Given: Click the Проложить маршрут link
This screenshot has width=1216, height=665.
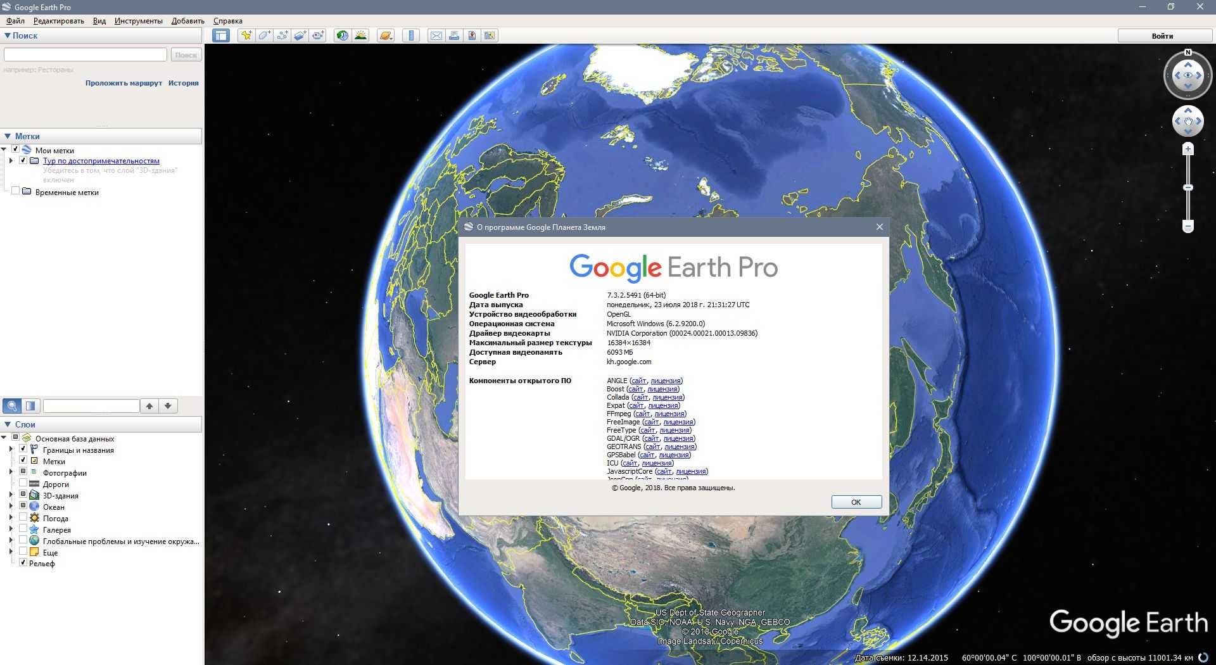Looking at the screenshot, I should point(123,83).
